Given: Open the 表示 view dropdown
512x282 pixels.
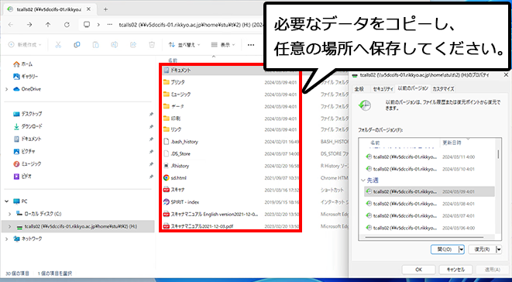Looking at the screenshot, I should point(223,45).
